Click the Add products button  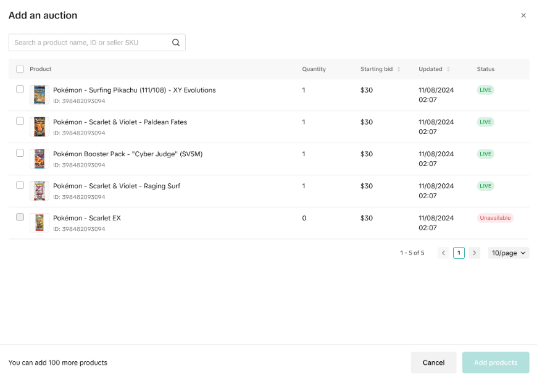[x=495, y=362]
